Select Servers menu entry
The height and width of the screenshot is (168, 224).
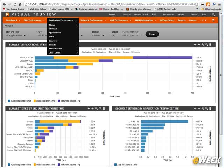[53, 41]
